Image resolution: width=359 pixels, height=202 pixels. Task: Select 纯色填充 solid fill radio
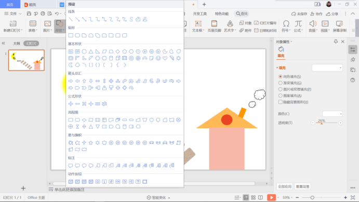pyautogui.click(x=280, y=76)
